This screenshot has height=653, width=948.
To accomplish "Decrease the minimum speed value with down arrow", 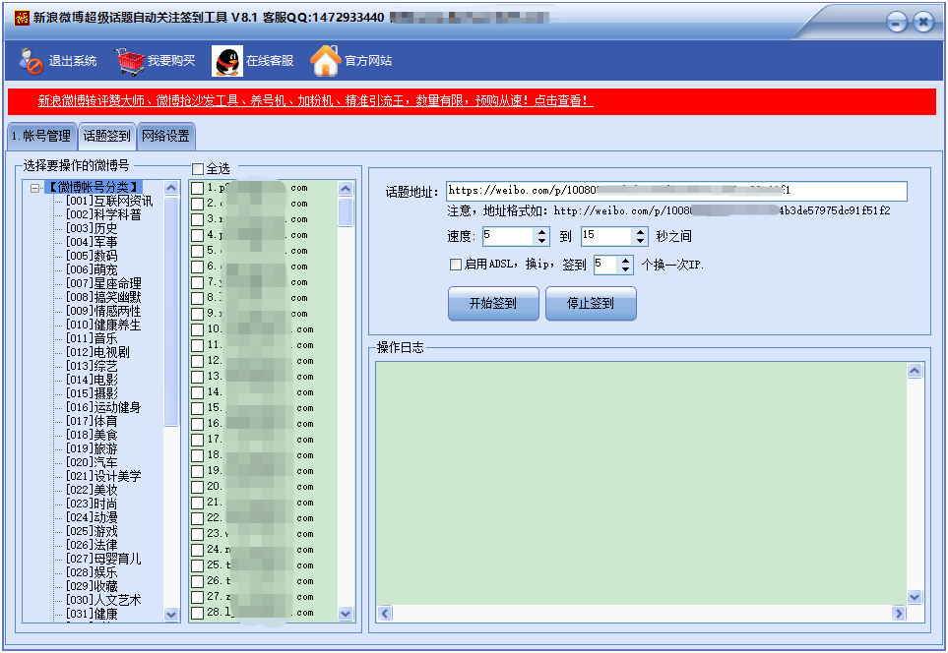I will coord(542,240).
